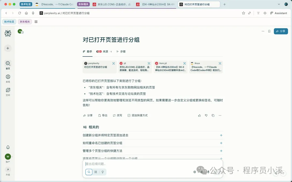This screenshot has height=182, width=292.
Task: Open voice mode waveform icon
Action: [265, 13]
